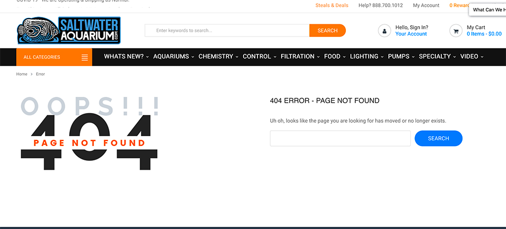Click the 0 Rewards link
506x229 pixels.
460,5
